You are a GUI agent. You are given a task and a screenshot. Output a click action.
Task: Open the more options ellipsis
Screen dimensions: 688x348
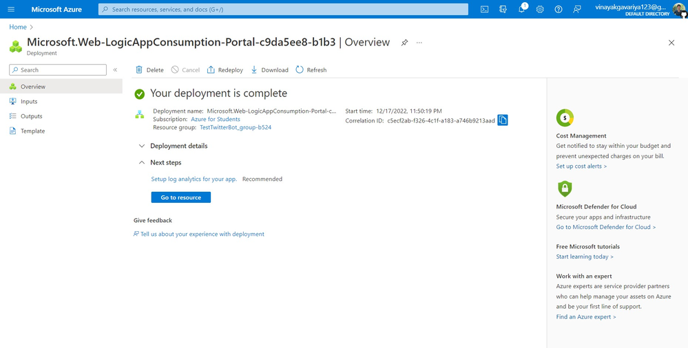419,43
